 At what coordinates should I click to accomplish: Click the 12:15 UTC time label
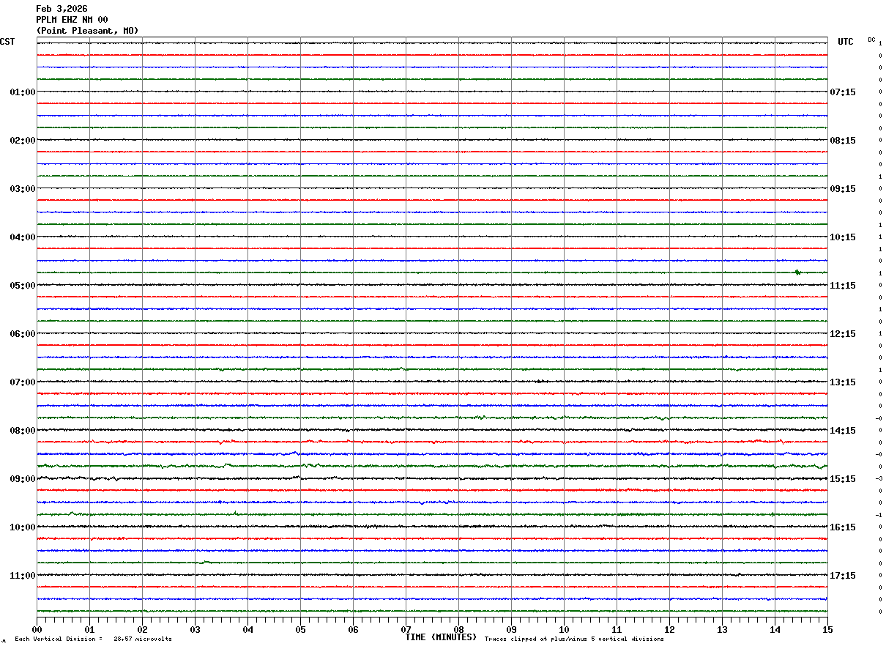click(843, 334)
